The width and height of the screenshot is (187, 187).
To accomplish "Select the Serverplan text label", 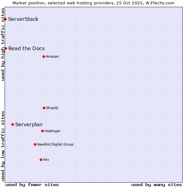I will pyautogui.click(x=29, y=124).
